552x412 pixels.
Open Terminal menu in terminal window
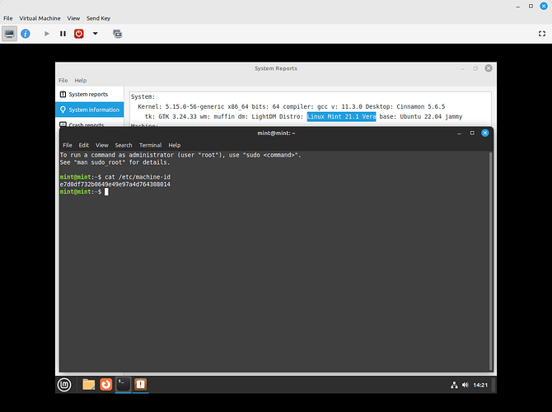(x=150, y=145)
